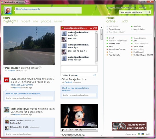Switch to compact view icon
This screenshot has height=139, width=156.
point(151,7)
